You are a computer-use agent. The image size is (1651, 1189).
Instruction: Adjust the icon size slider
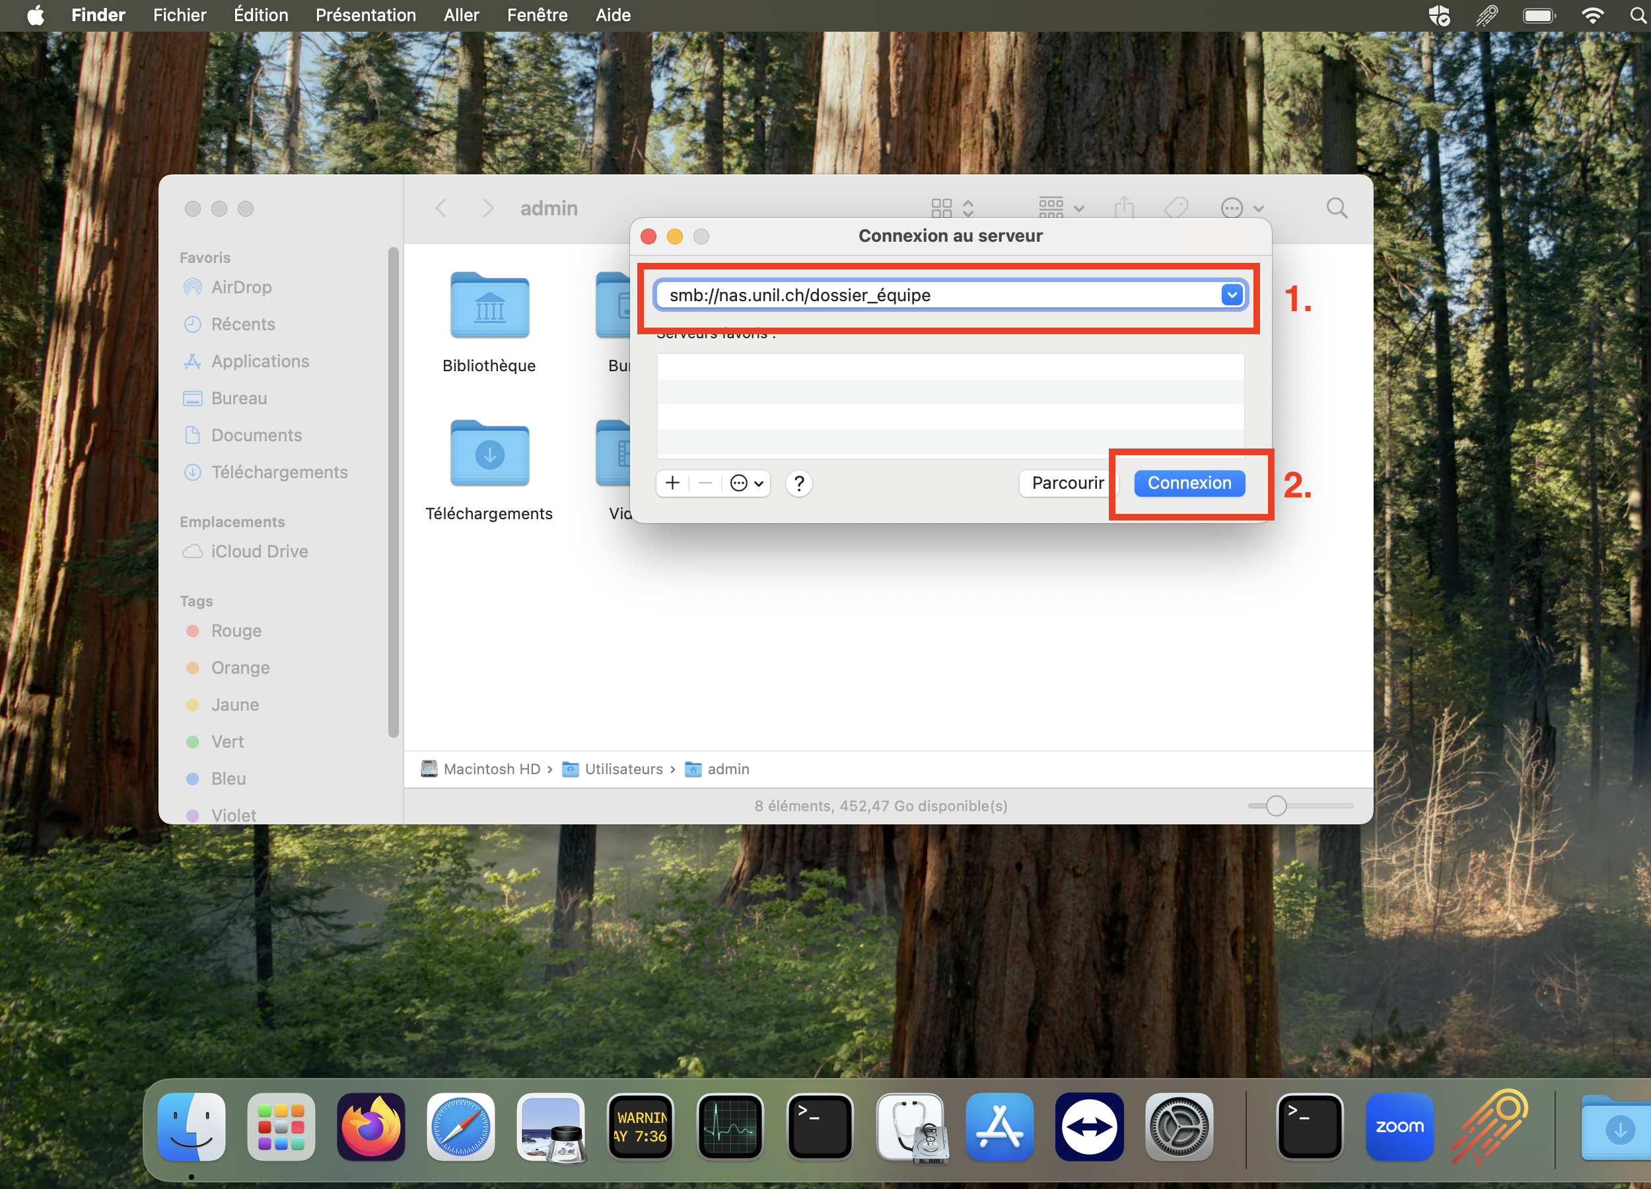pyautogui.click(x=1275, y=806)
